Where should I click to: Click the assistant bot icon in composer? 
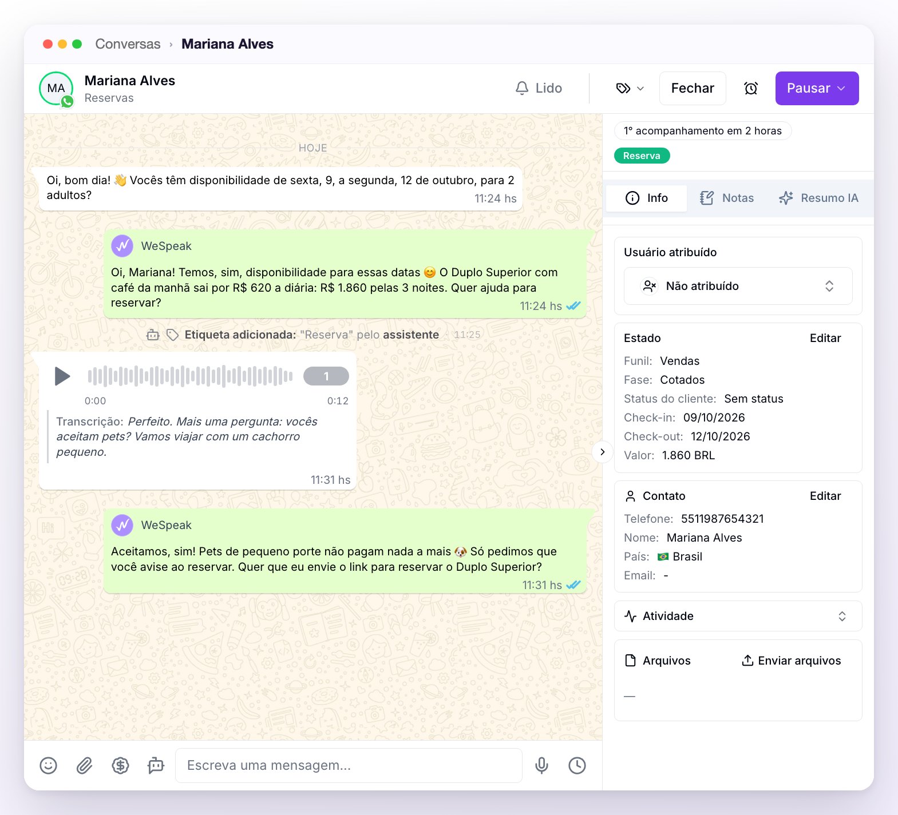(x=156, y=765)
